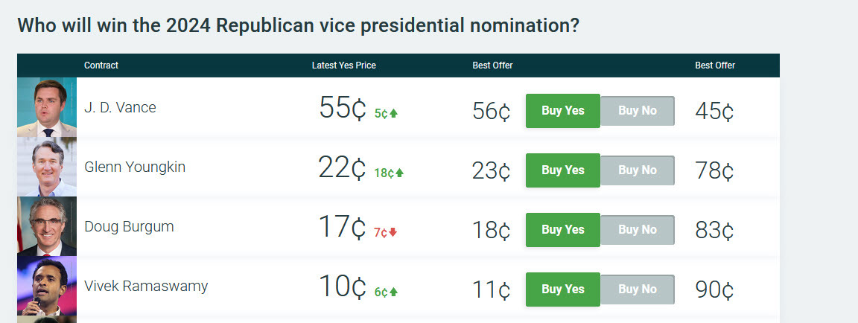The width and height of the screenshot is (858, 323).
Task: Buy Yes on Glenn Youngkin
Action: tap(562, 170)
